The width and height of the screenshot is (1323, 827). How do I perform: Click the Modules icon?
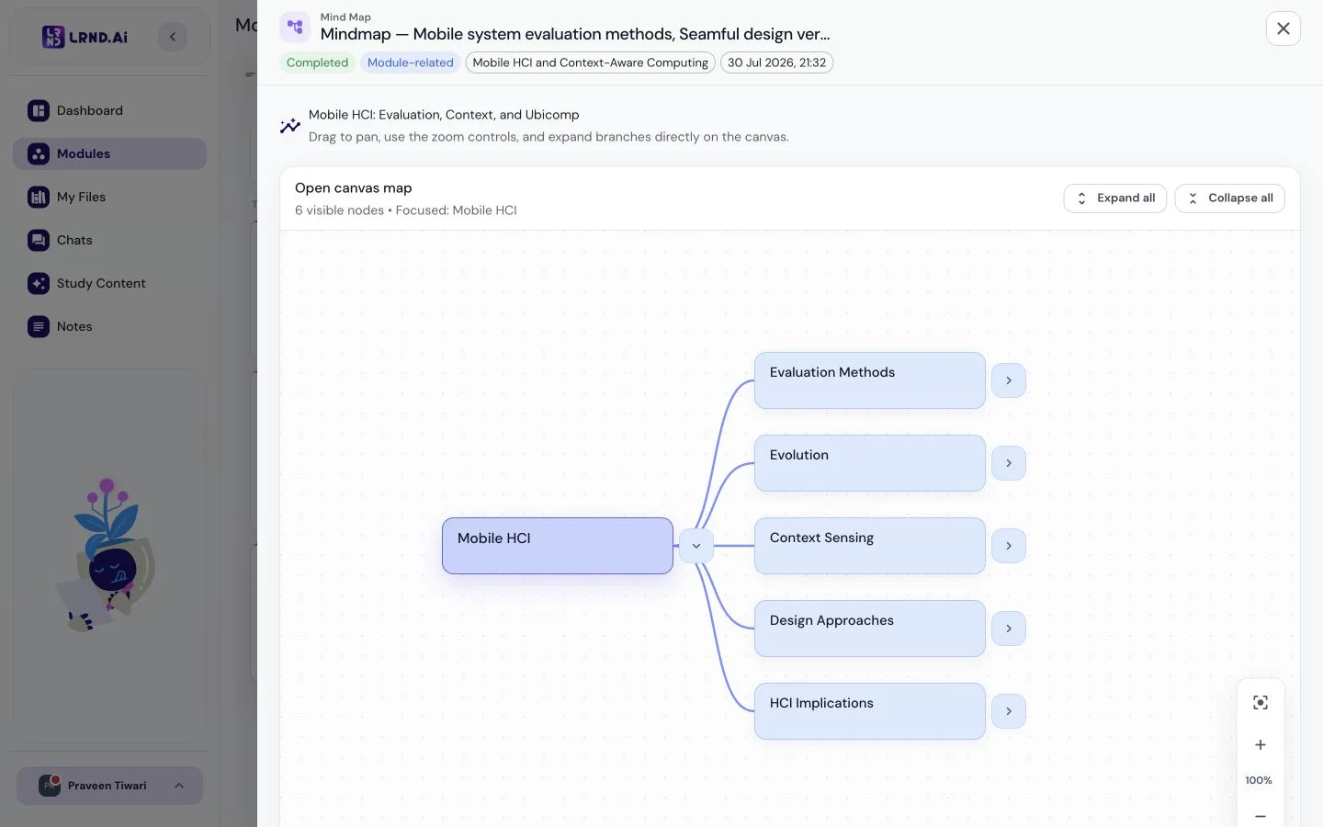pyautogui.click(x=39, y=153)
